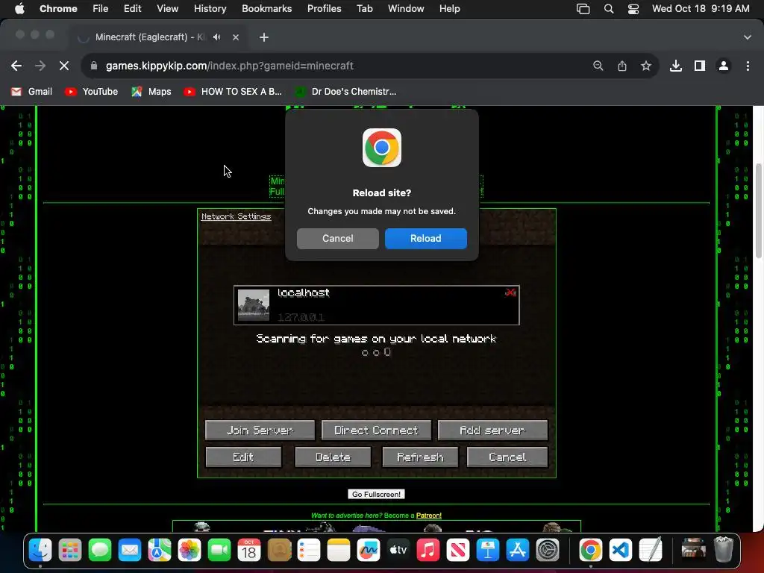Open the Bookmarks menu
This screenshot has width=764, height=573.
pyautogui.click(x=266, y=9)
